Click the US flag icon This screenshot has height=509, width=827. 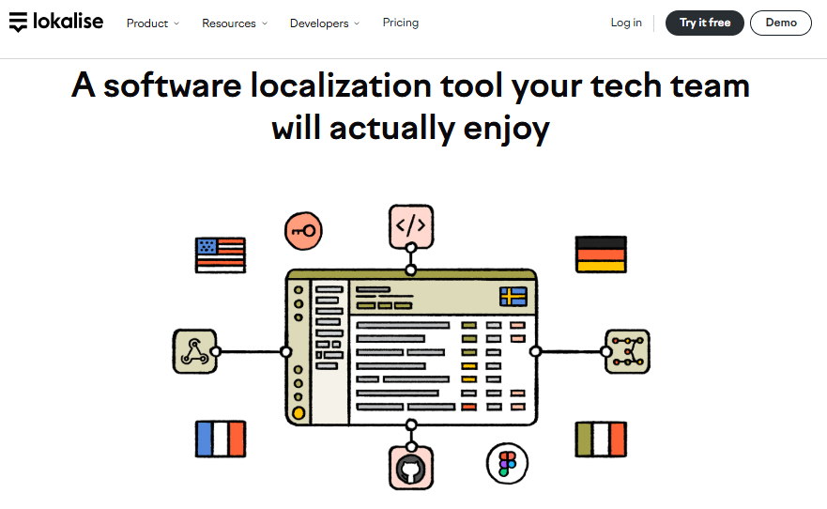[221, 255]
